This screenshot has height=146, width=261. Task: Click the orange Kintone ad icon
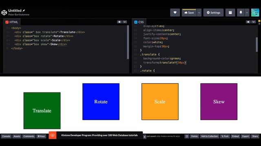53,135
